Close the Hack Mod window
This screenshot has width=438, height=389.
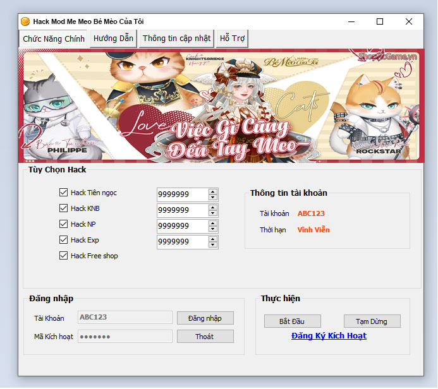[x=409, y=21]
